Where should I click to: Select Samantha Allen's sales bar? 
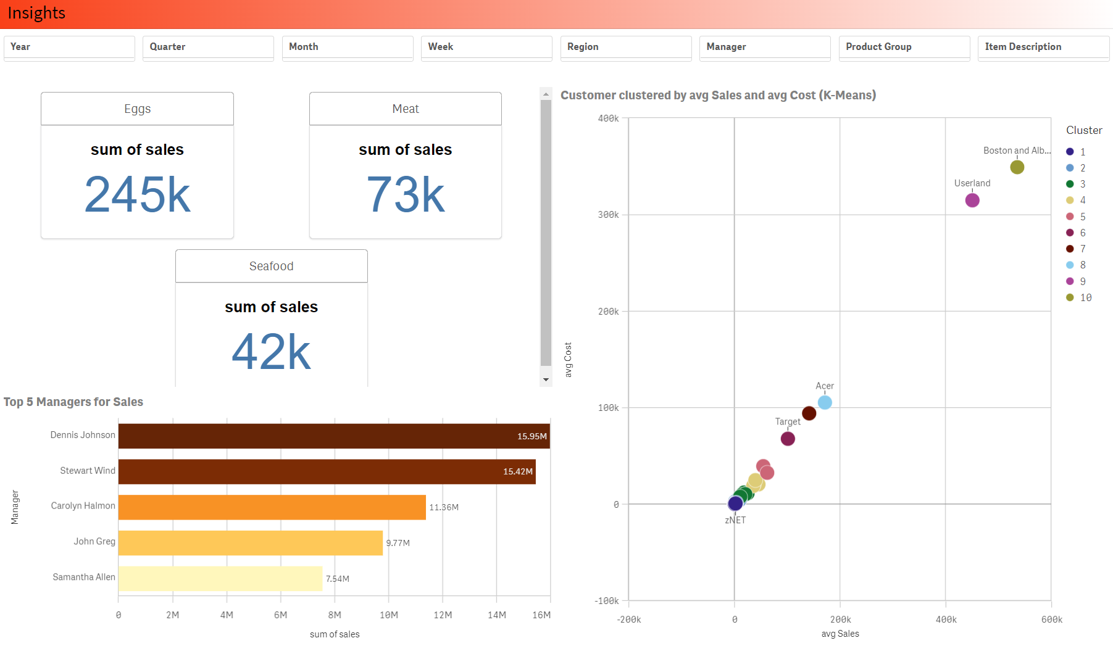(220, 577)
